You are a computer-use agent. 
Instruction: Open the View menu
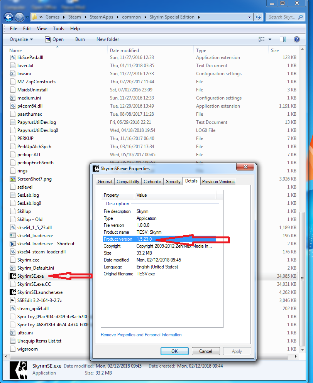(x=42, y=29)
